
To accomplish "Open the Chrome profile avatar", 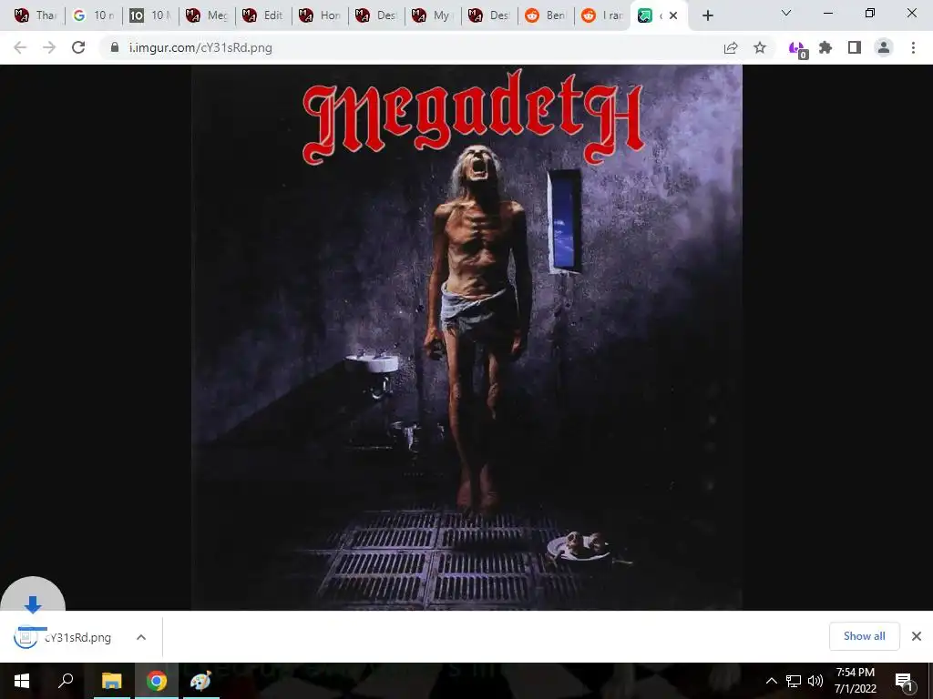I will (884, 47).
